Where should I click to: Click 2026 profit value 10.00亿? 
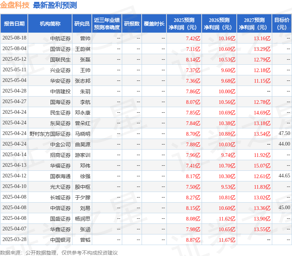pos(227,91)
